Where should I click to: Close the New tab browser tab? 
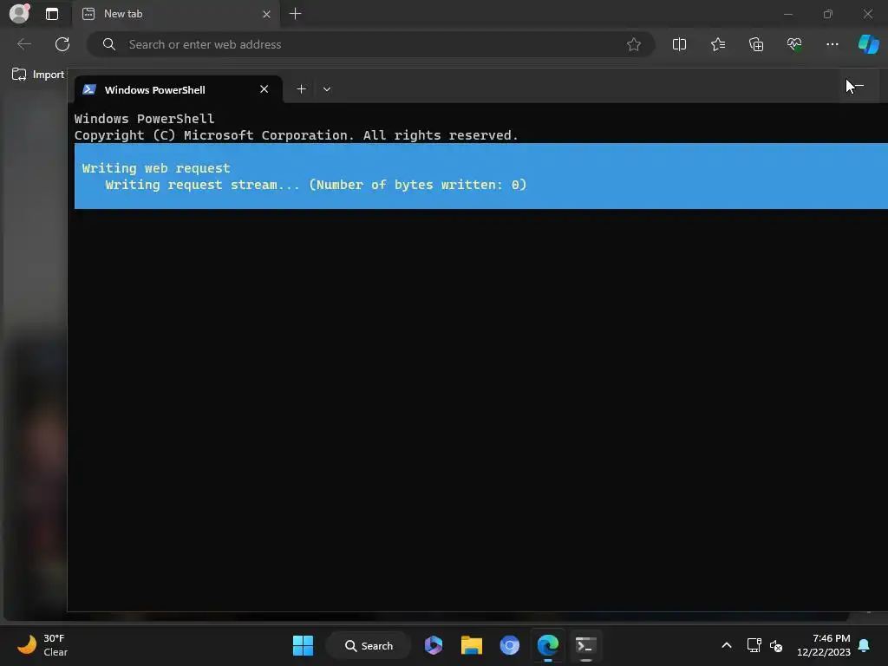267,14
